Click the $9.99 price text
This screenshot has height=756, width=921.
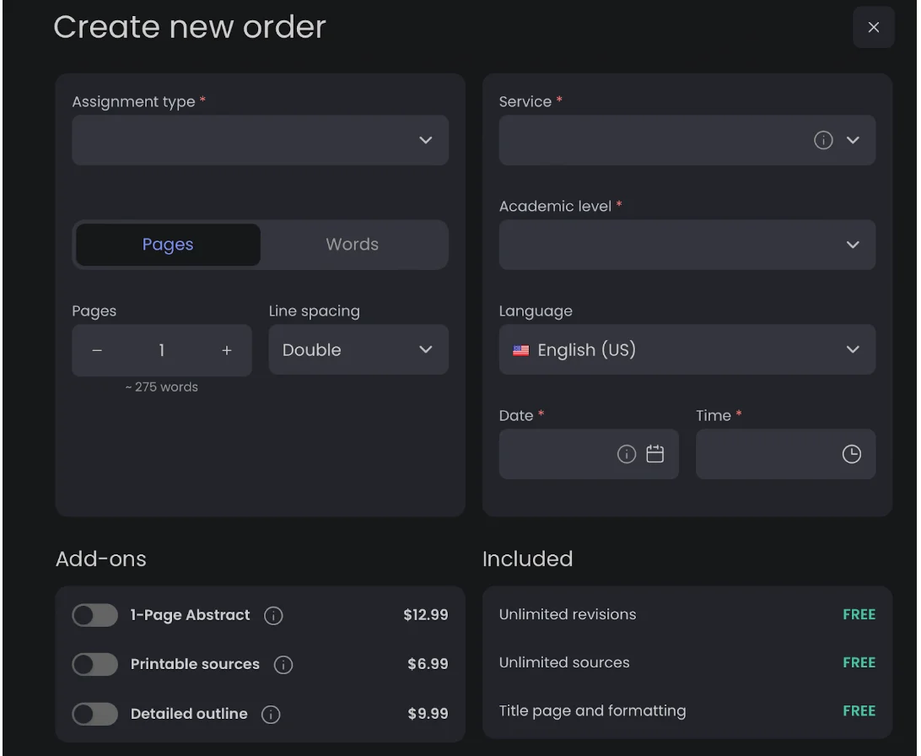click(x=428, y=714)
